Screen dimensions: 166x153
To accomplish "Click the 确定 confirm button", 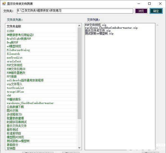I will 156,11.
